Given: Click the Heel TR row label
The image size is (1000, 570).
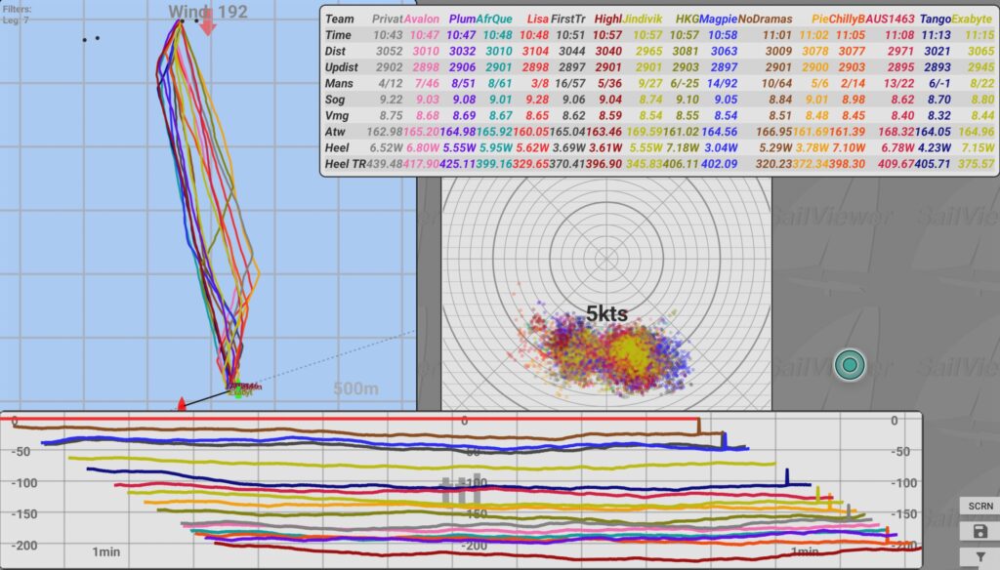Looking at the screenshot, I should click(x=345, y=164).
